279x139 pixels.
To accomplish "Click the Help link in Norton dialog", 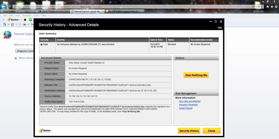I will pyautogui.click(x=220, y=28).
